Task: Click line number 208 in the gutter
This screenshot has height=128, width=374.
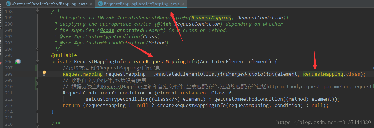Action: pos(9,74)
